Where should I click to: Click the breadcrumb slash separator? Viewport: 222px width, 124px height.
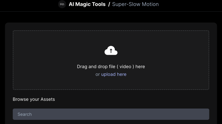tap(109, 4)
